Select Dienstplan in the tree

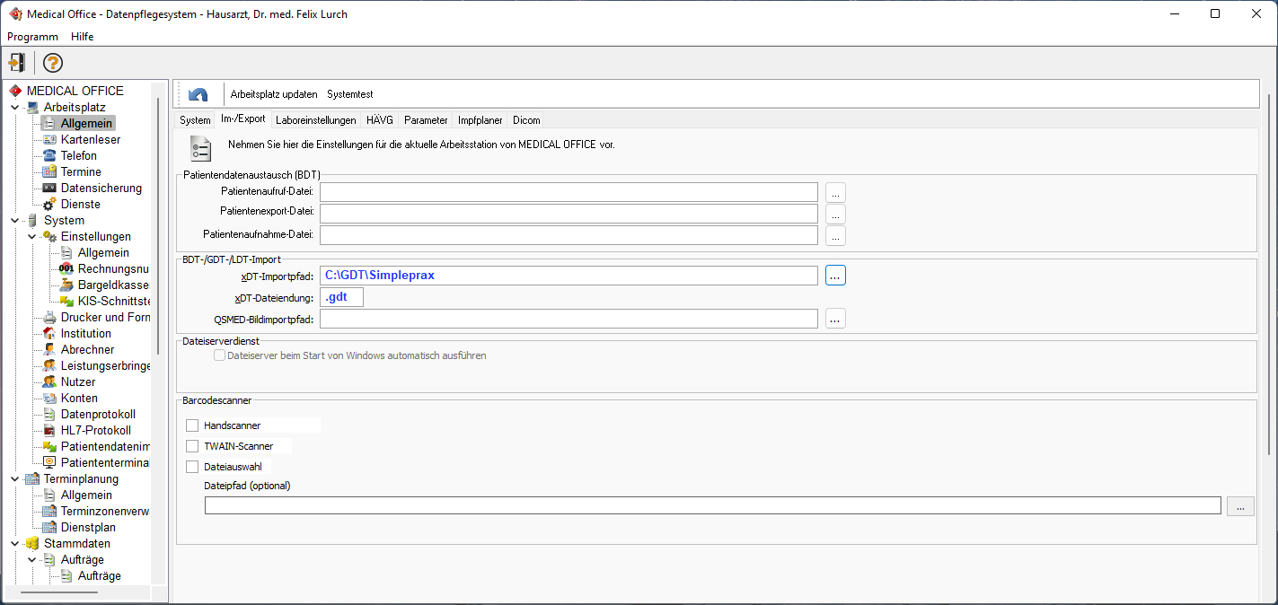pyautogui.click(x=88, y=527)
